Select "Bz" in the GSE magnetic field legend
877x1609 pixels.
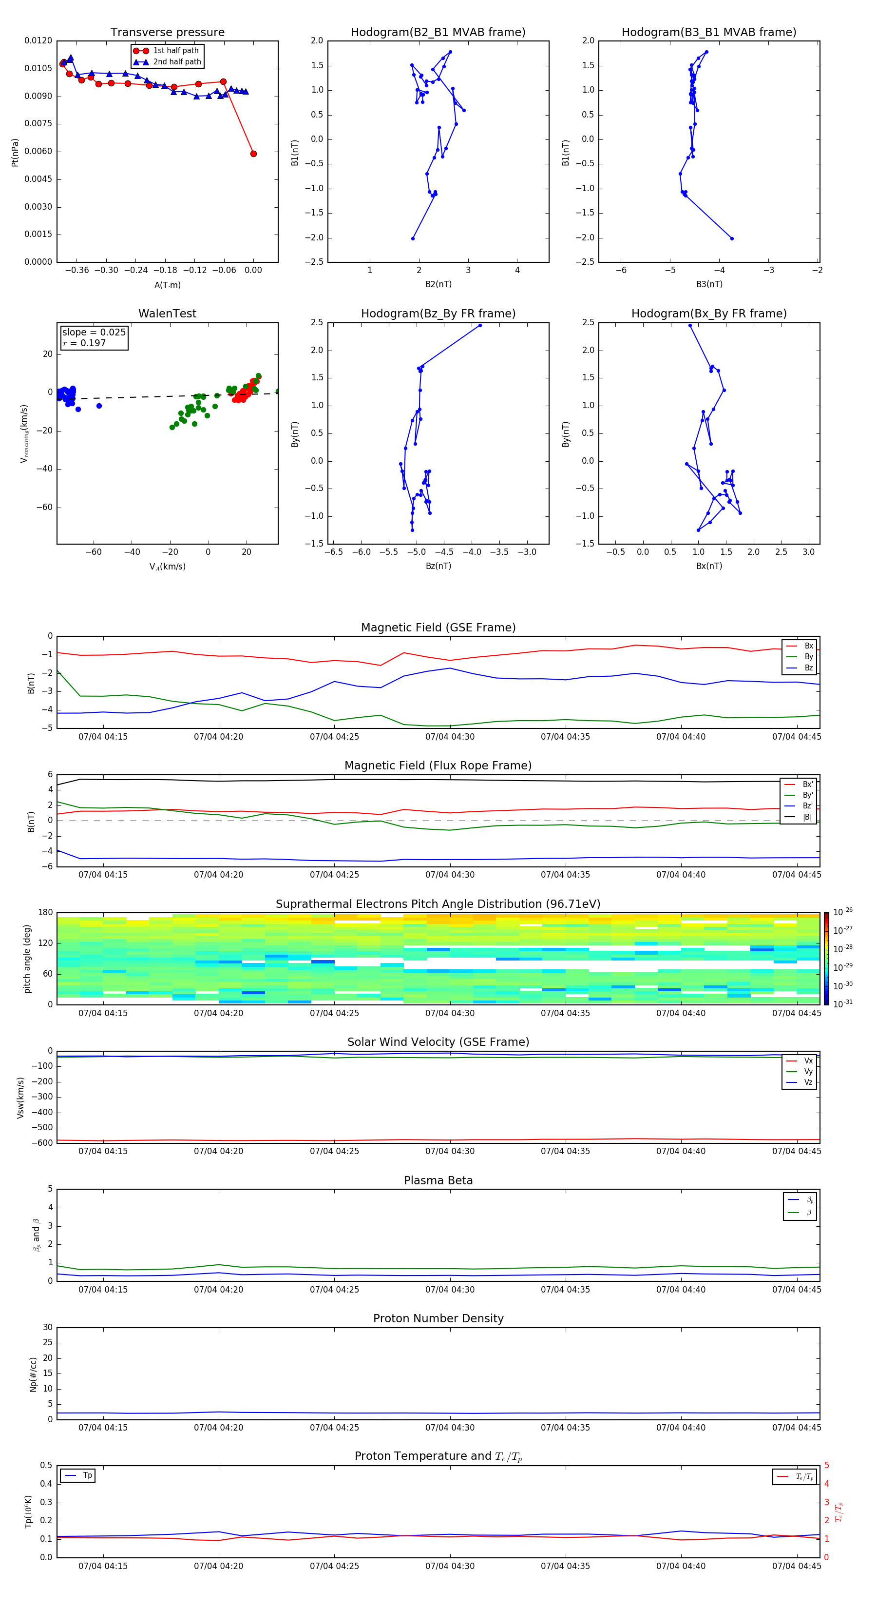[808, 667]
